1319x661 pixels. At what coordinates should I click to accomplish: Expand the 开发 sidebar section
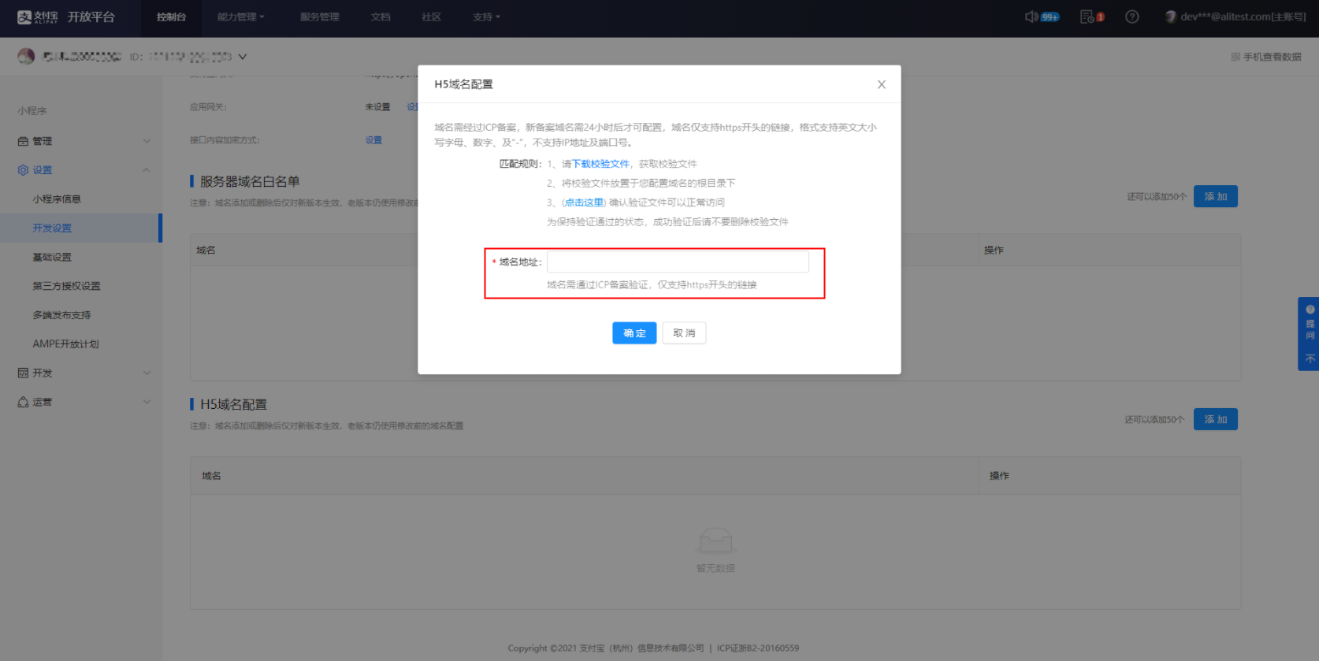coord(147,373)
